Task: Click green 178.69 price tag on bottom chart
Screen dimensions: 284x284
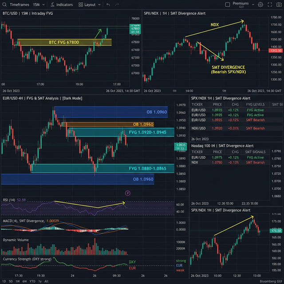Action: [x=276, y=231]
